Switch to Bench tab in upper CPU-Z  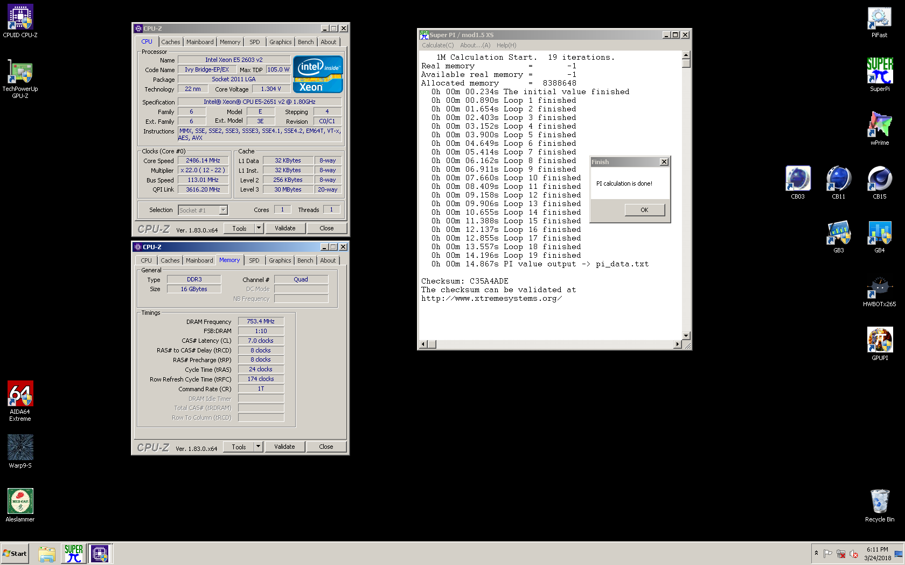click(x=305, y=42)
